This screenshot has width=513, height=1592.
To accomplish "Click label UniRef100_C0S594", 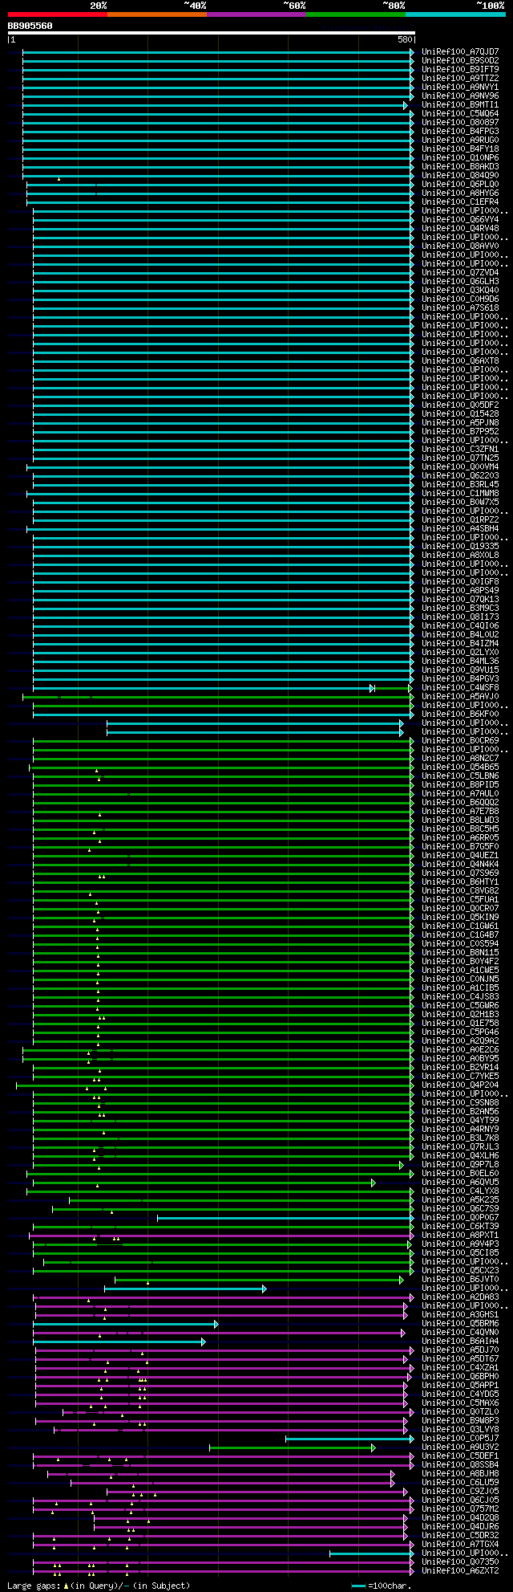I will tap(460, 944).
